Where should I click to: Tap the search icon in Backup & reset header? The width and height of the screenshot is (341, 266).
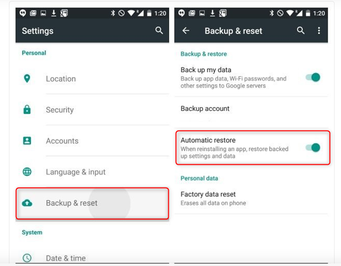(x=300, y=31)
